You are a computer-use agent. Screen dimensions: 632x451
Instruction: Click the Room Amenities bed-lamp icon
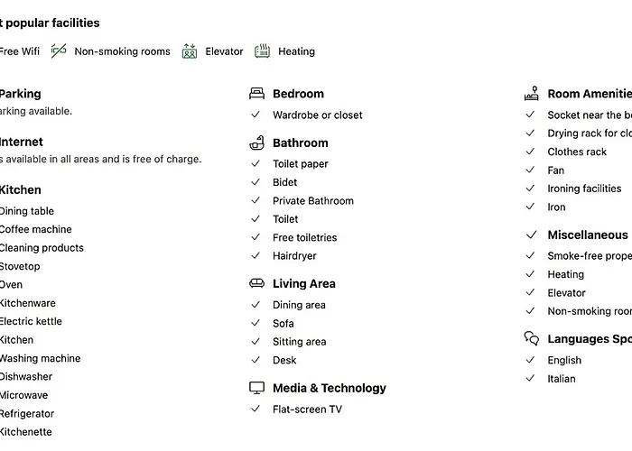[531, 94]
